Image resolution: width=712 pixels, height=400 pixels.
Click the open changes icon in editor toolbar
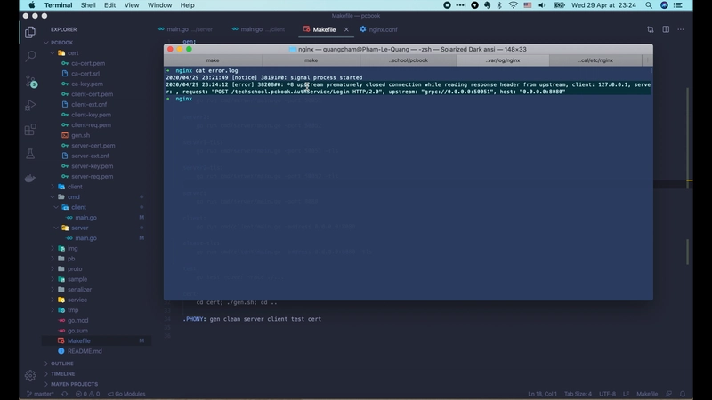pos(651,29)
